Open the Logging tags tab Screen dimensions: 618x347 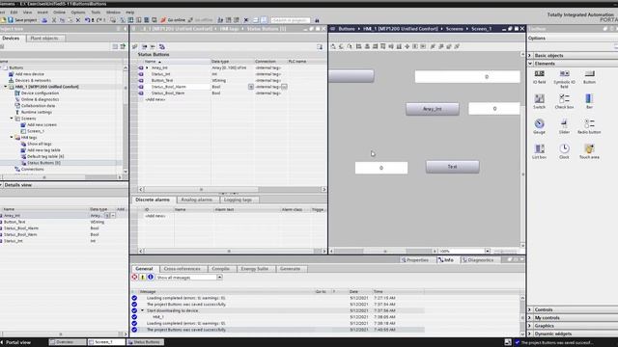tap(238, 200)
